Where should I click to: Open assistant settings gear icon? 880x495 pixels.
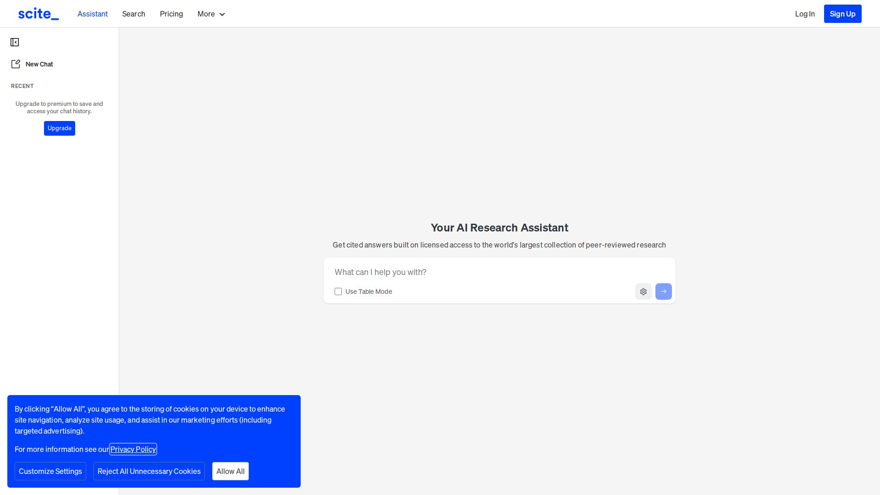(643, 291)
